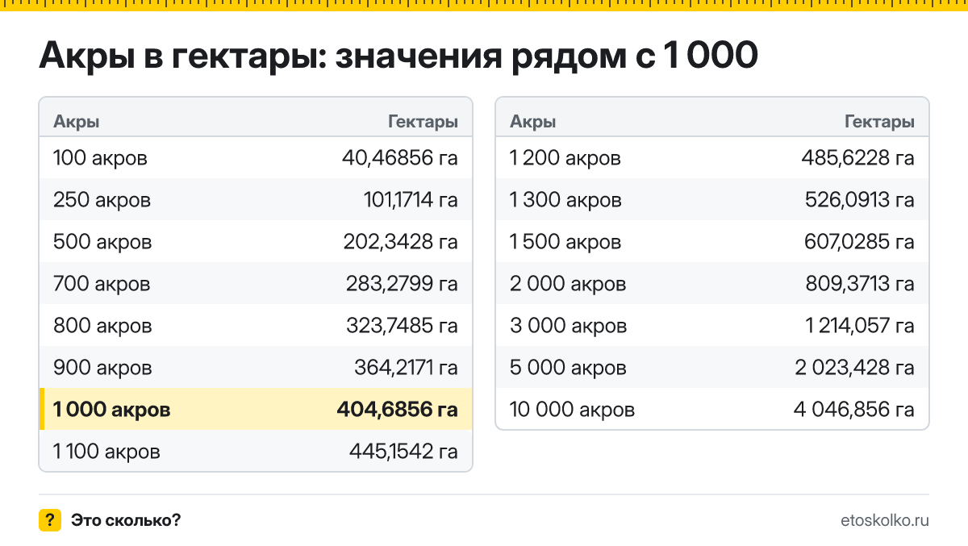Select the '250 акров' cell
968x546 pixels.
click(x=102, y=200)
